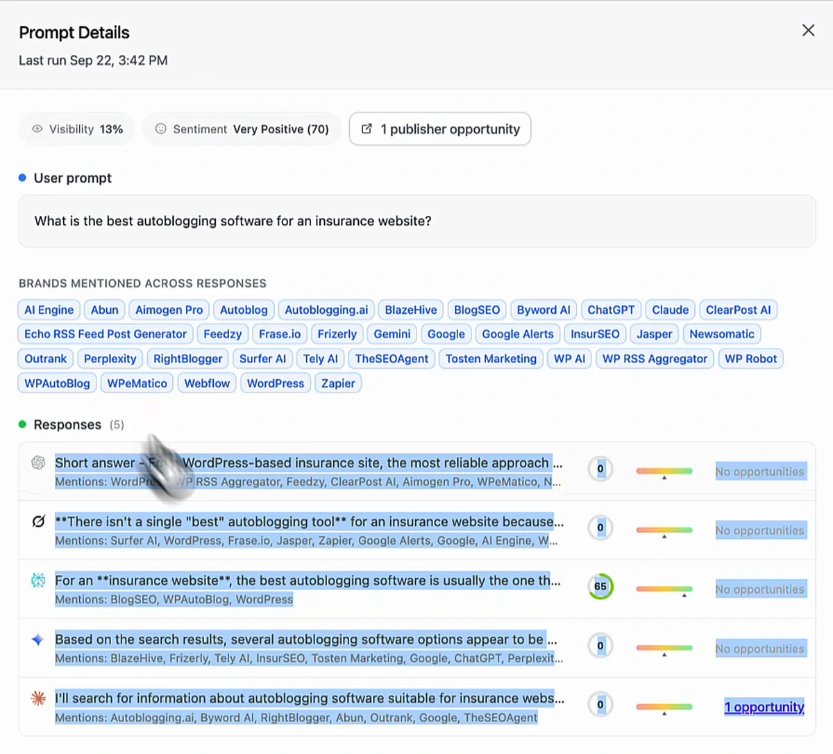The height and width of the screenshot is (754, 833).
Task: Click the external link icon on publisher opportunity
Action: (367, 128)
